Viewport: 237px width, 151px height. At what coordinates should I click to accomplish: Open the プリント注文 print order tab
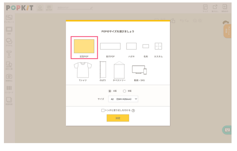point(227,31)
